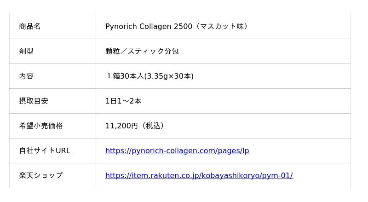Click the １箱30本入 text
368x202 pixels.
tap(125, 76)
